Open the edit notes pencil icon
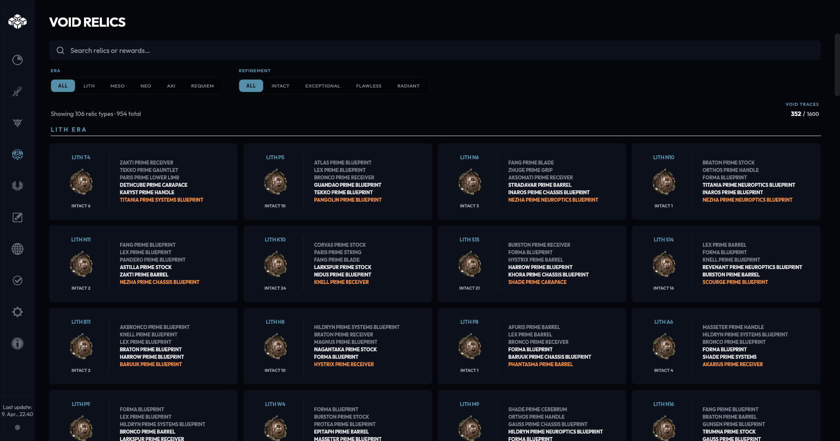The width and height of the screenshot is (840, 441). tap(17, 217)
